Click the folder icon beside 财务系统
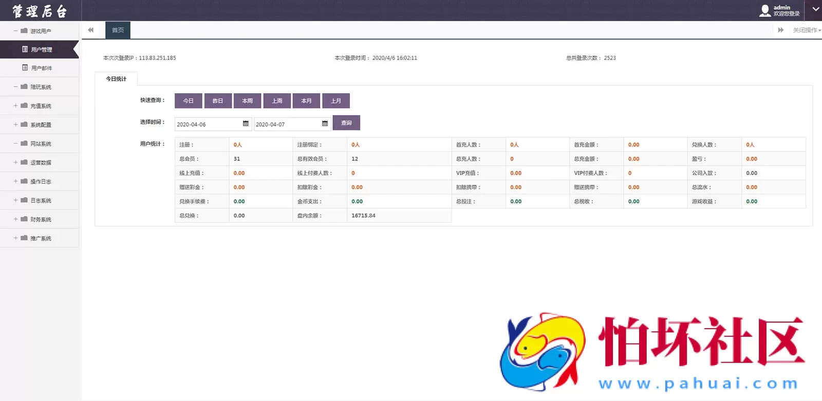The height and width of the screenshot is (401, 822). pos(24,219)
